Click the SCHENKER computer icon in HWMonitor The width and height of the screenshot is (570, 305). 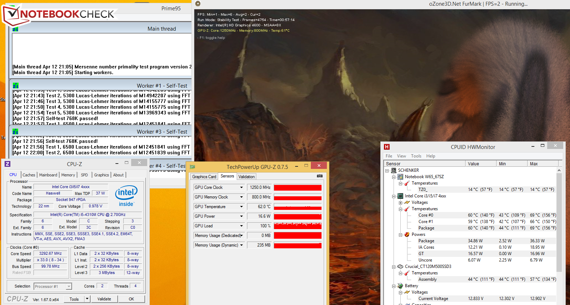[394, 170]
